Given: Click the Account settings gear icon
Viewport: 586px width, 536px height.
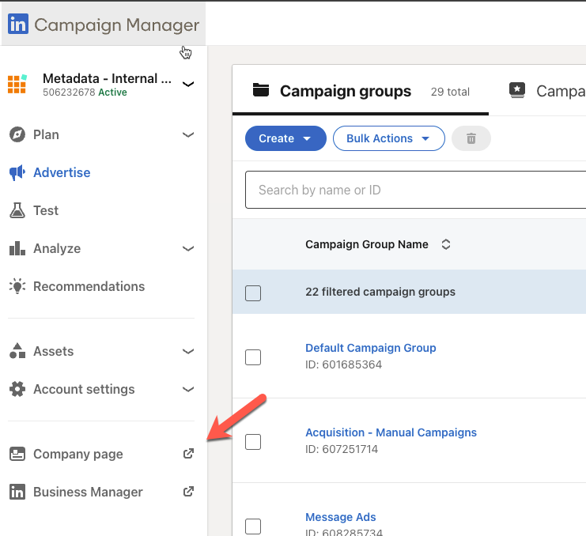Looking at the screenshot, I should click(17, 390).
